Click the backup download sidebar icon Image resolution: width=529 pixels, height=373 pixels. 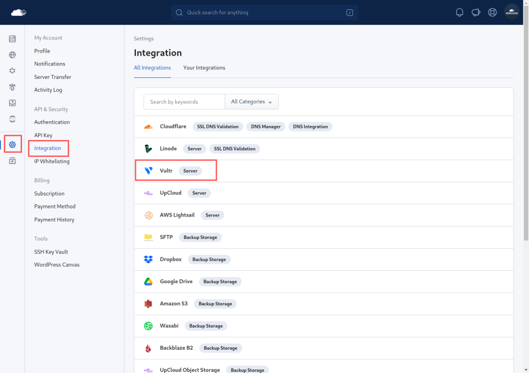click(12, 103)
